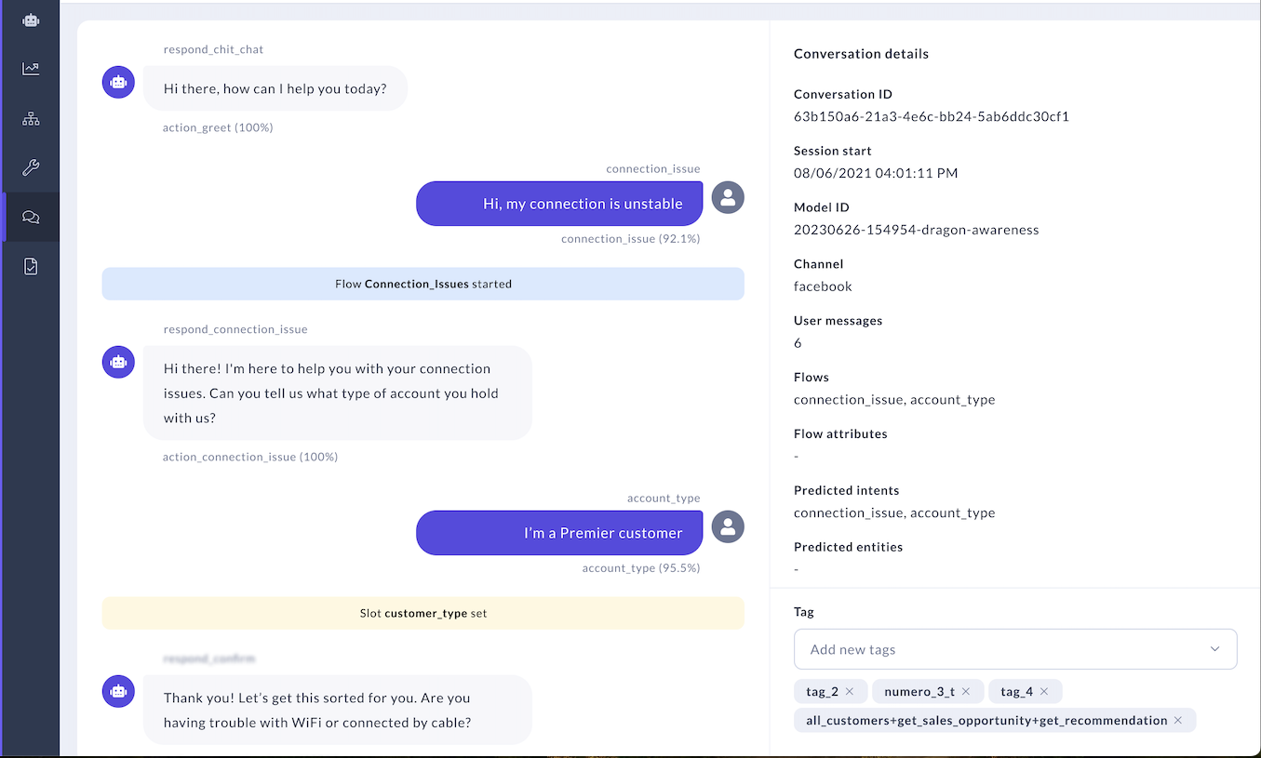Click the Hi, my connection is unstable message
This screenshot has width=1261, height=758.
point(558,203)
